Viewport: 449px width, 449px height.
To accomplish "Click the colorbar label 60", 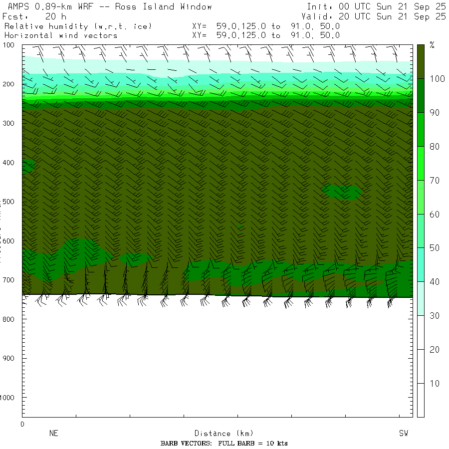I will 435,214.
